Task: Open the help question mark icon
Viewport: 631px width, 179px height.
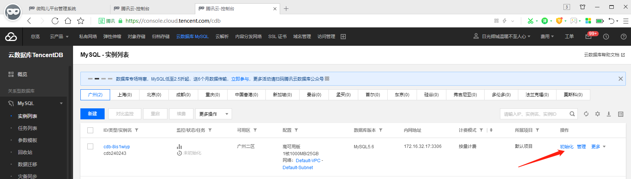Action: point(623,37)
